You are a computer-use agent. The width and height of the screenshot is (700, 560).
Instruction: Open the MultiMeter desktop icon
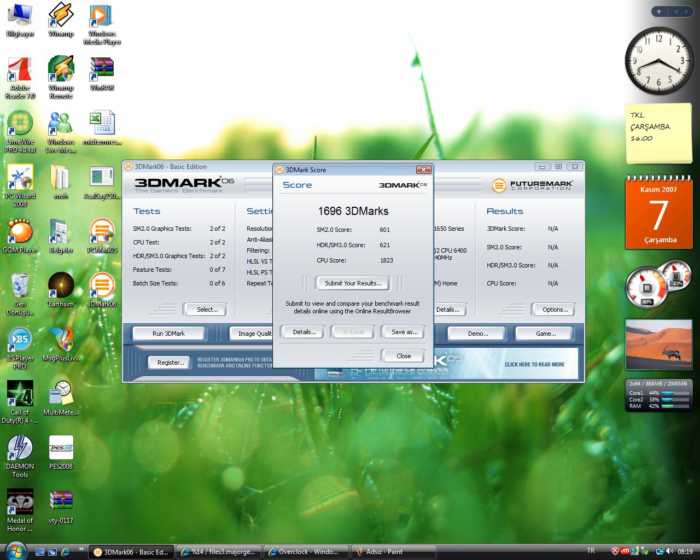click(x=61, y=399)
